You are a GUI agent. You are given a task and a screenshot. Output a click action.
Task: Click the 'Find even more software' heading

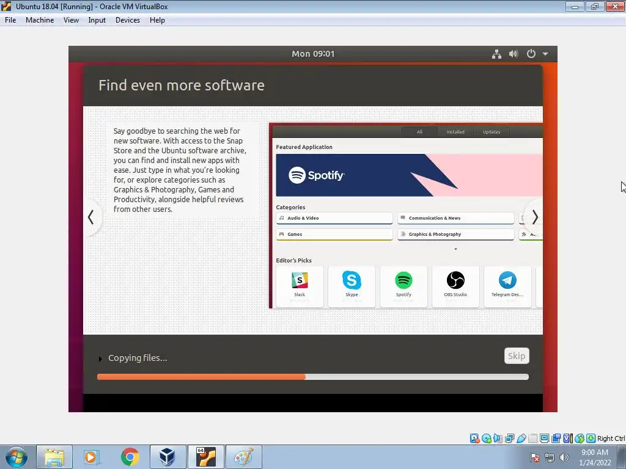pos(182,85)
